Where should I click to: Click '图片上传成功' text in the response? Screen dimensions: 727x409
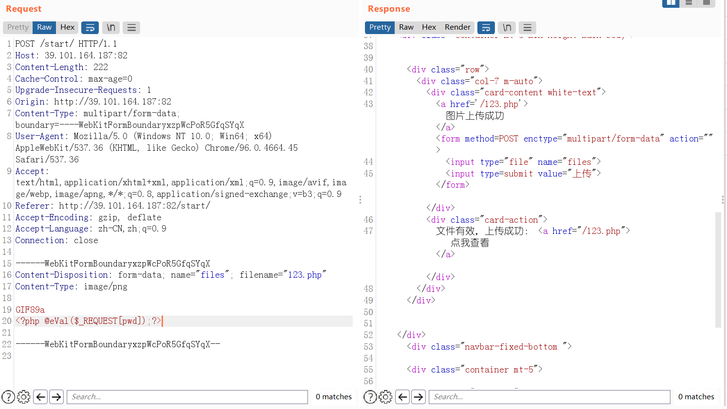click(475, 116)
